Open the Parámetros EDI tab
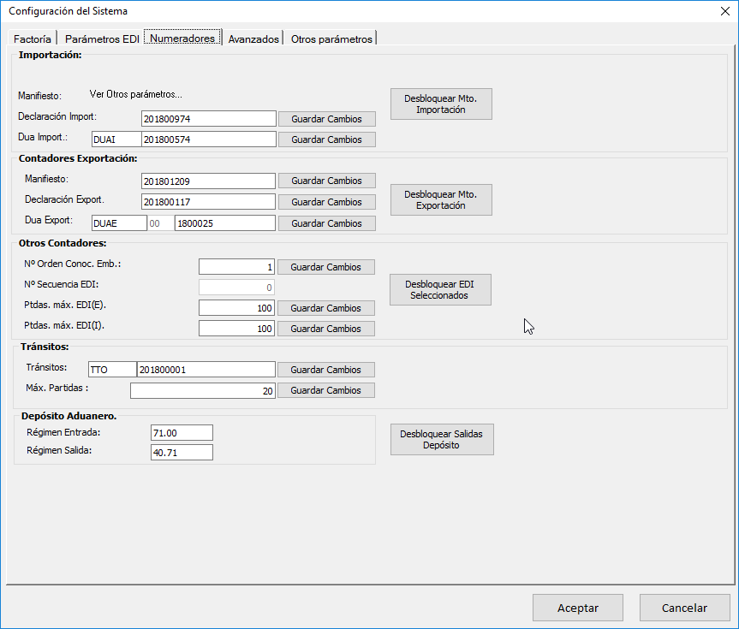 102,39
